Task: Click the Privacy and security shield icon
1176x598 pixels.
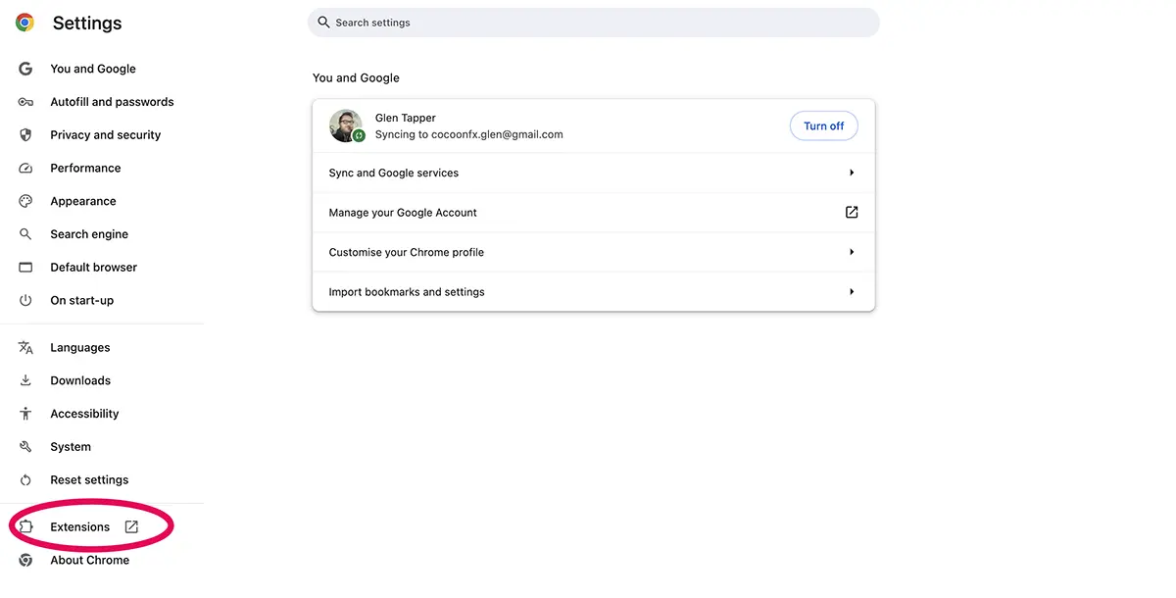Action: 24,134
